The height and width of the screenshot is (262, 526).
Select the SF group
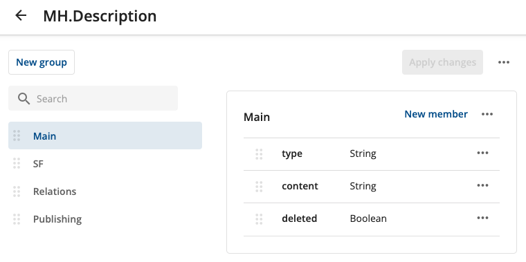pos(105,164)
